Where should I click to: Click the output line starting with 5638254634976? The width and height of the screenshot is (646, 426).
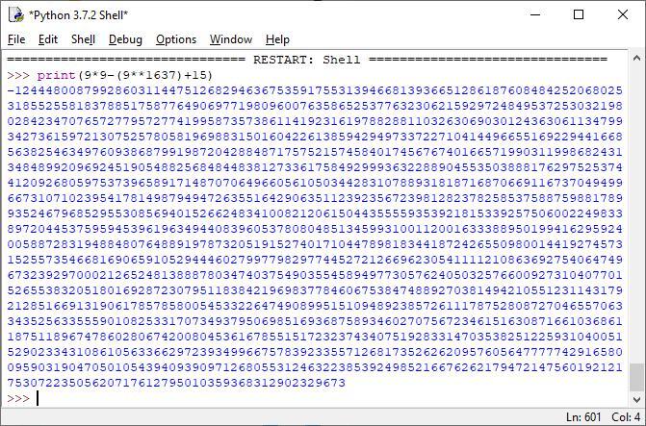point(315,152)
